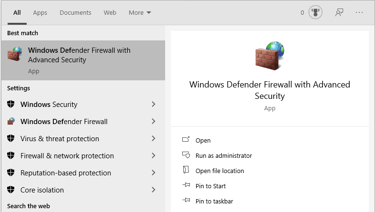
Task: Click the Firewall & network protection shield icon
Action: click(x=11, y=155)
